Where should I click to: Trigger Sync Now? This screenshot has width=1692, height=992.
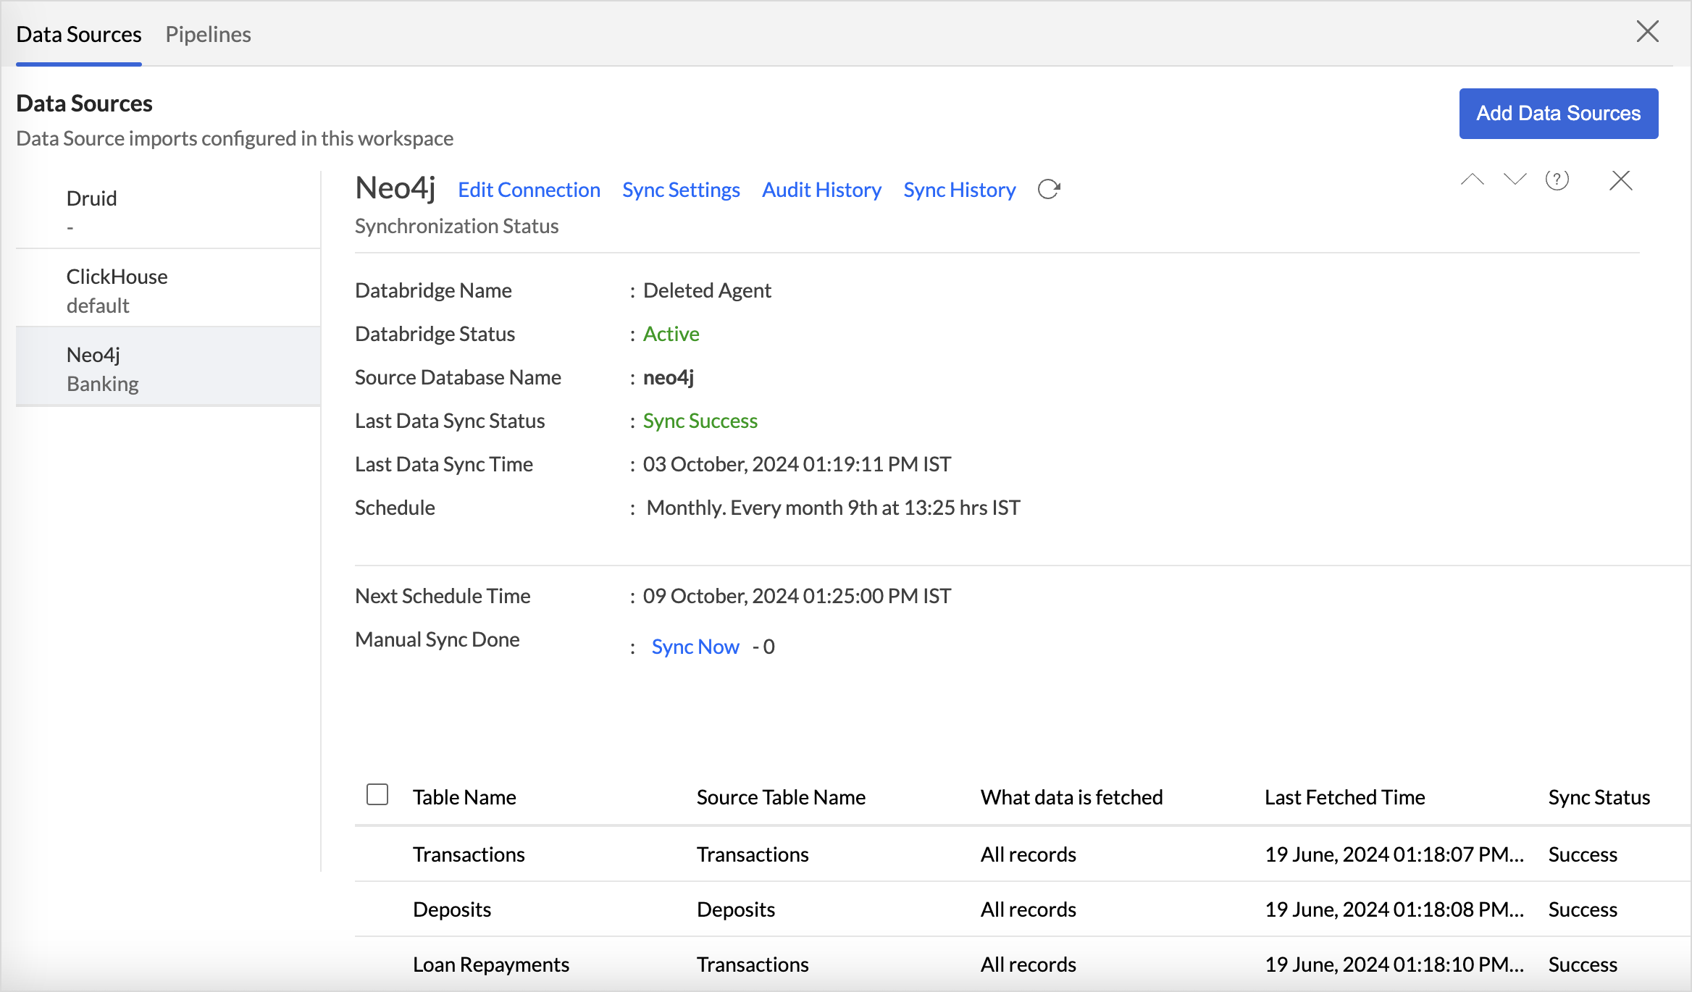pos(695,647)
